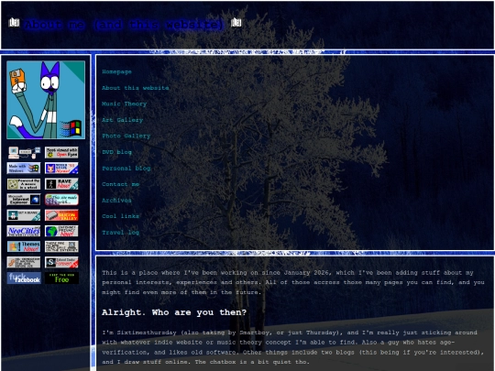Open the blue cat avatar image
Screen dimensions: 495x371
click(46, 100)
